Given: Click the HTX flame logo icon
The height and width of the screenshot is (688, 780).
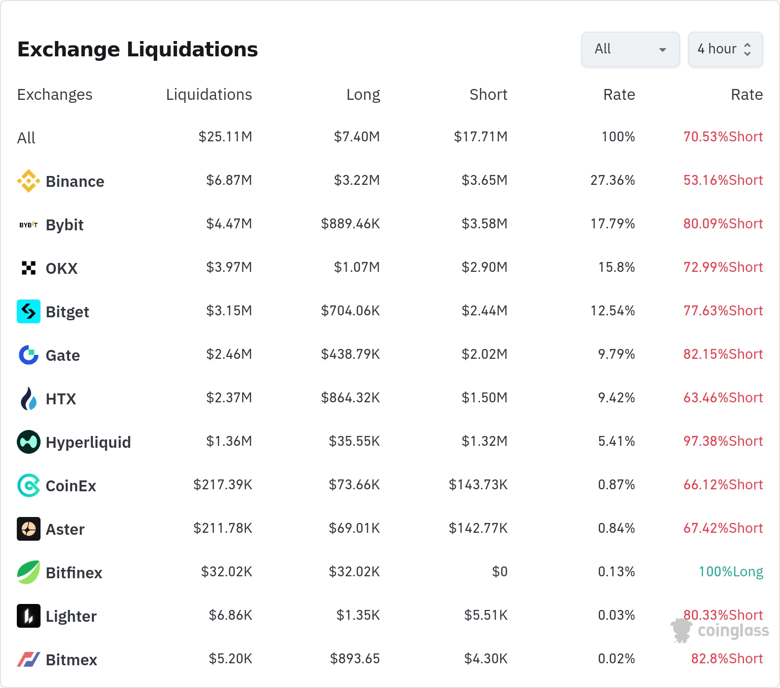Looking at the screenshot, I should click(x=29, y=398).
